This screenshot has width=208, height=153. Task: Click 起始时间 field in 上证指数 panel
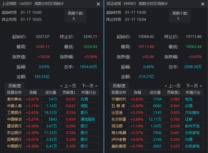point(33,13)
